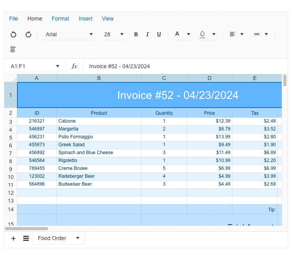Click the horizontal align icon
Viewport: 292px width, 272px height.
(x=232, y=34)
